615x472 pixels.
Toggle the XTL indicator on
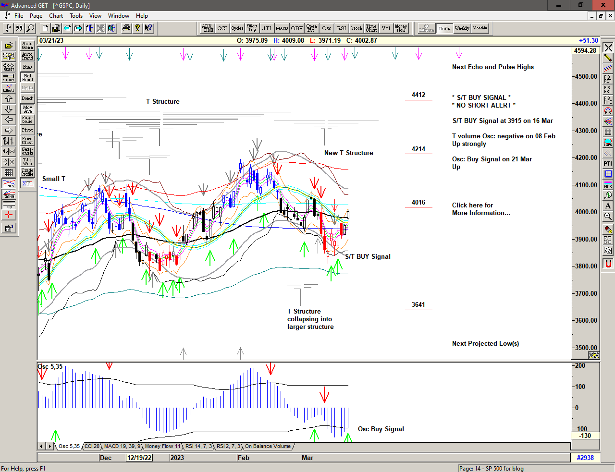27,183
